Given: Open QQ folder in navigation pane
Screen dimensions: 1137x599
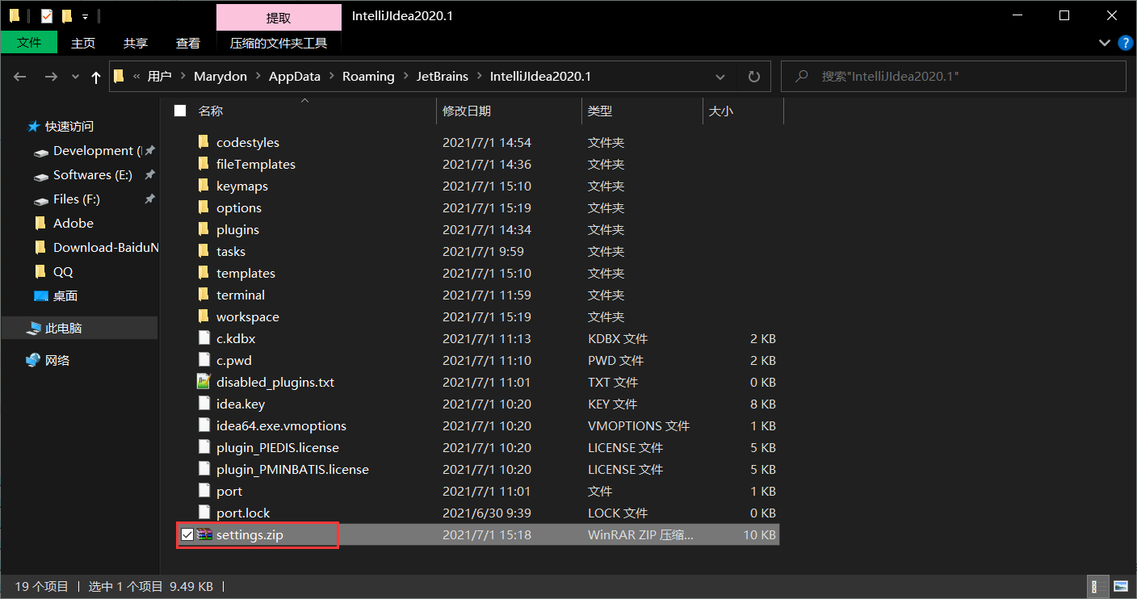Looking at the screenshot, I should [63, 272].
